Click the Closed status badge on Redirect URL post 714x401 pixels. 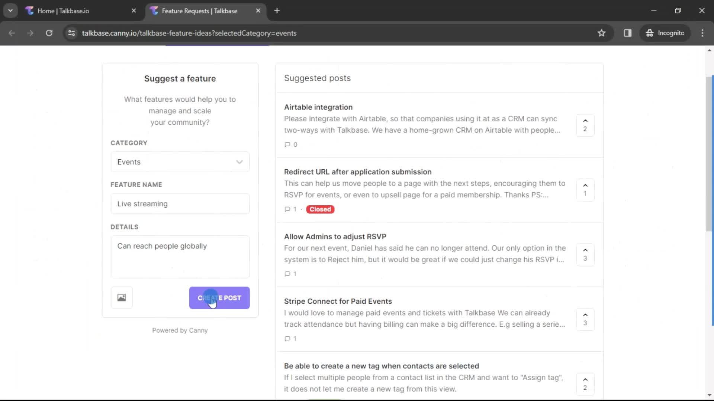pyautogui.click(x=320, y=209)
